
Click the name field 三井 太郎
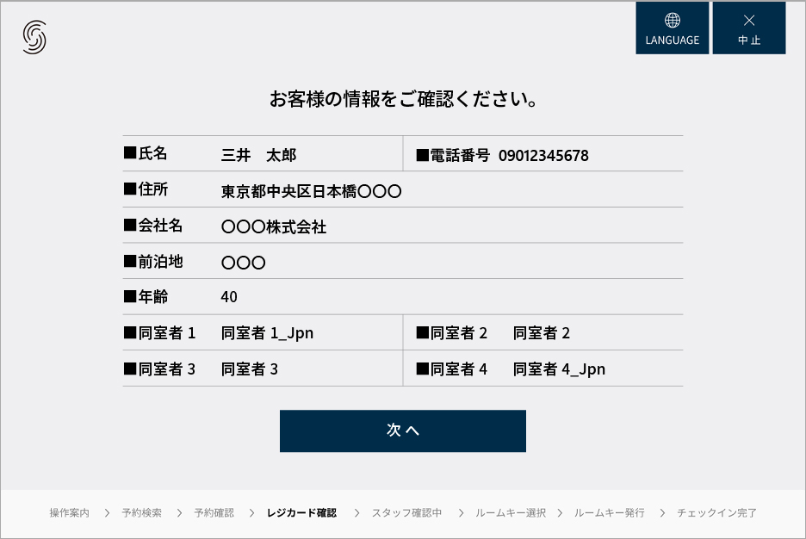coord(258,156)
